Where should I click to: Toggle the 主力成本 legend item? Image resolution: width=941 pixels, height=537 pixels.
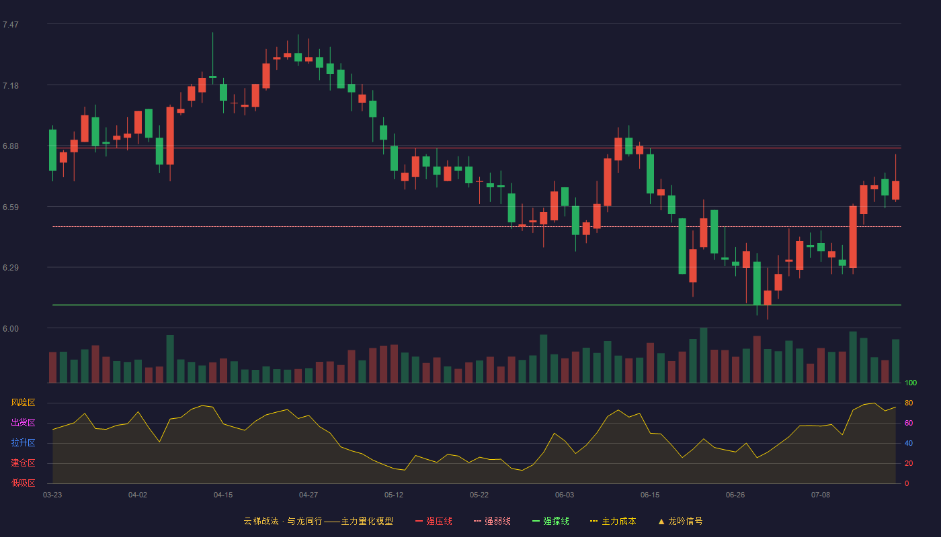tap(613, 521)
